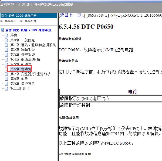The height and width of the screenshot is (161, 162).
Task: Click the page icon beside 第3章 悬架系统
Action: pos(6,55)
